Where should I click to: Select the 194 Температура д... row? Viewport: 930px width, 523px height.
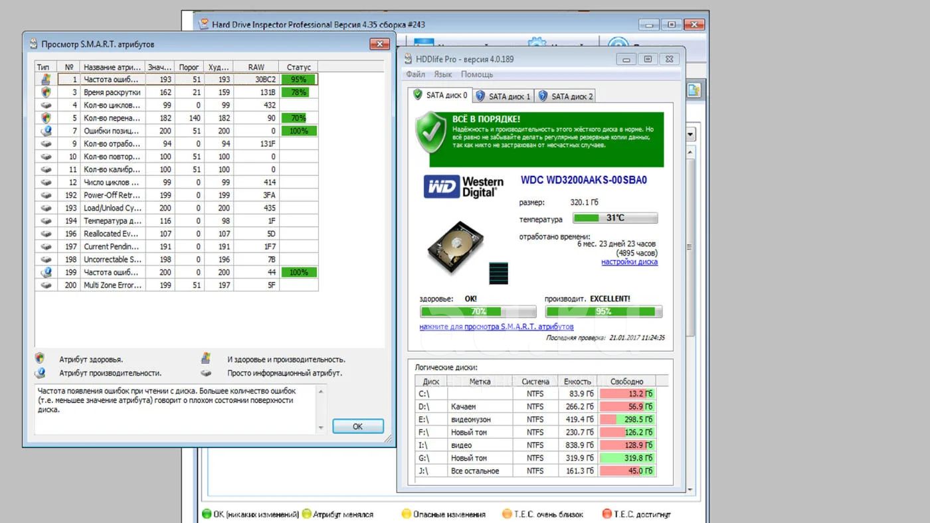(177, 220)
